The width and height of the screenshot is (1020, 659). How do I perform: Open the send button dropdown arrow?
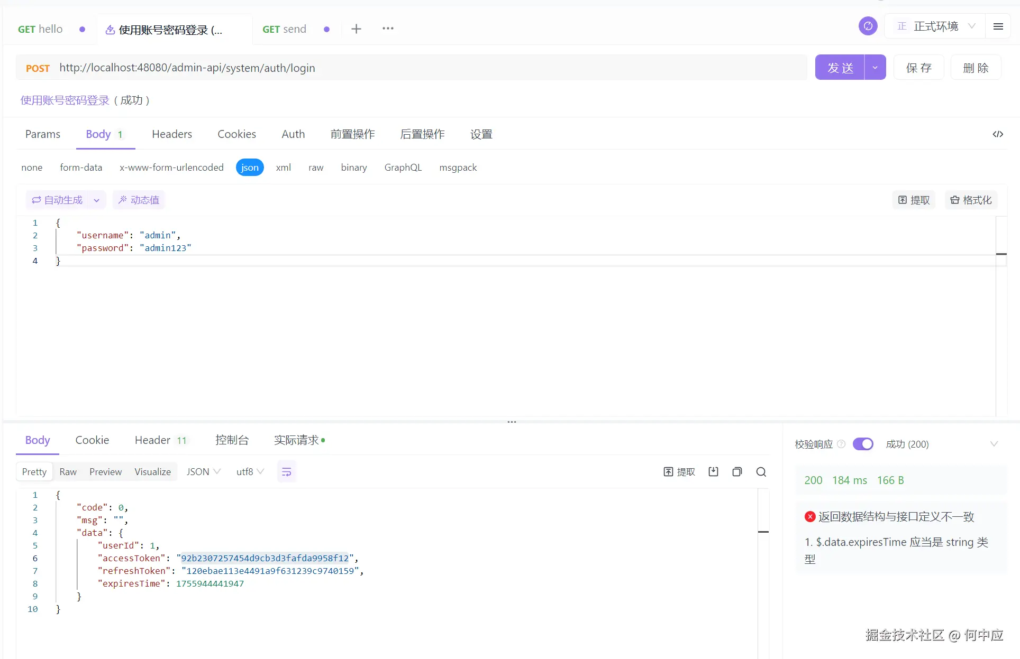pos(875,67)
